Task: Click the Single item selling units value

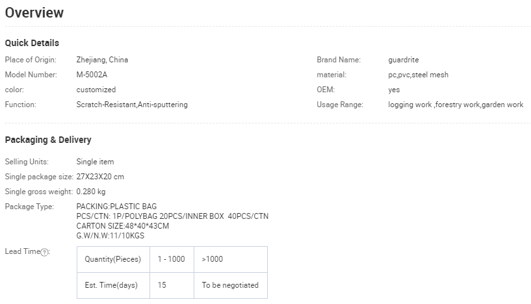Action: click(95, 162)
